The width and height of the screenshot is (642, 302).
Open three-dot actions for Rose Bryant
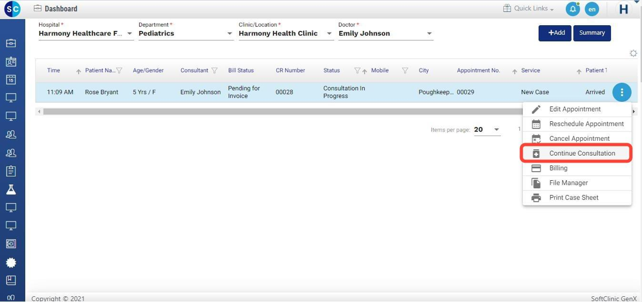[x=621, y=92]
